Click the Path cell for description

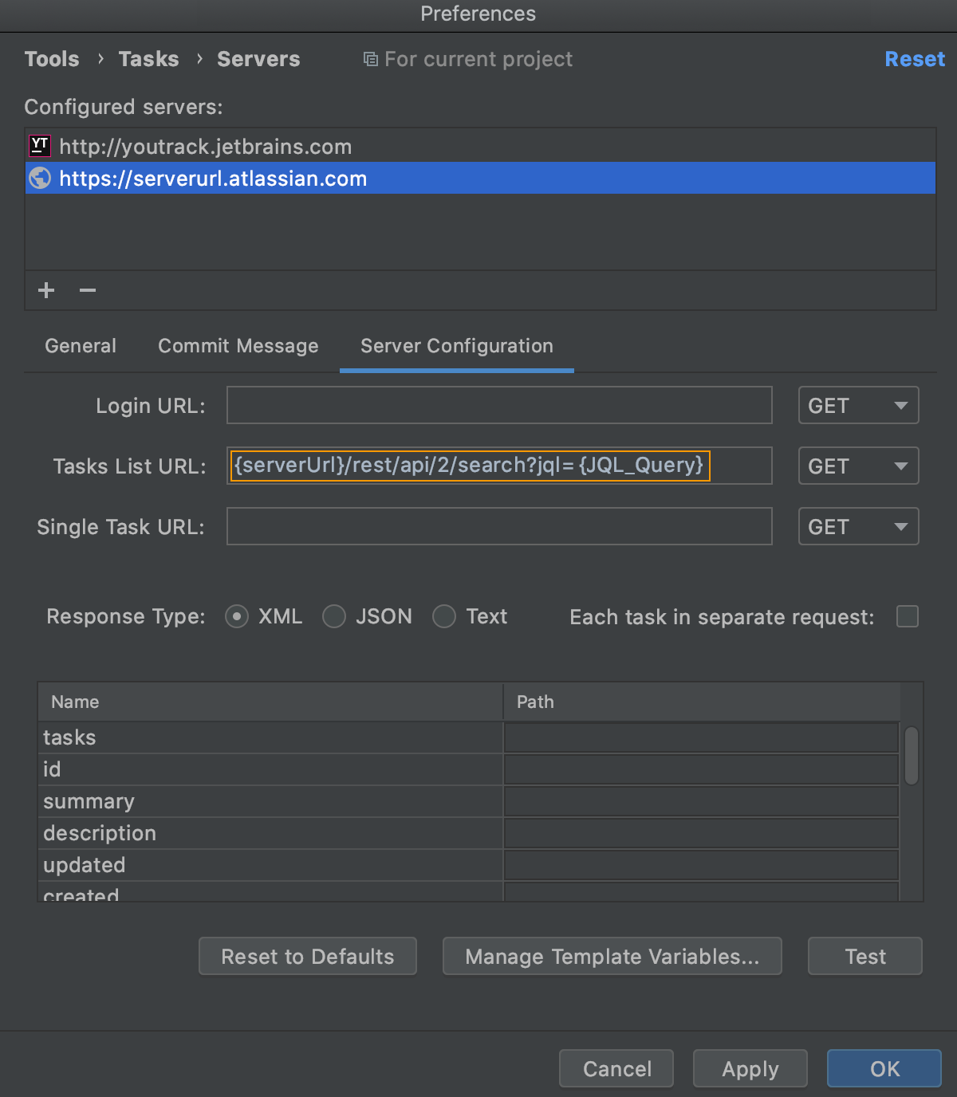702,833
